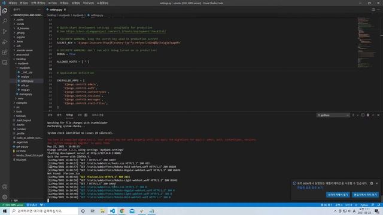Maximize the terminal panel with the up chevron
Screen dimensions: 383x215
pos(373,115)
